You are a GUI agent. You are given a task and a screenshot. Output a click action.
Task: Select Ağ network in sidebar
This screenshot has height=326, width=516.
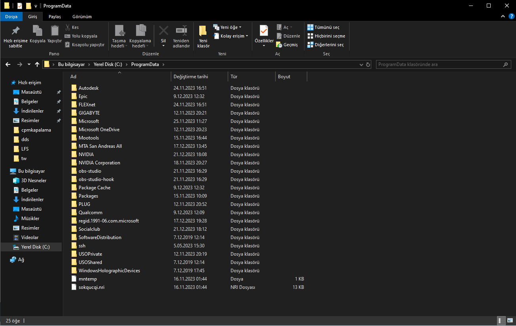[21, 260]
